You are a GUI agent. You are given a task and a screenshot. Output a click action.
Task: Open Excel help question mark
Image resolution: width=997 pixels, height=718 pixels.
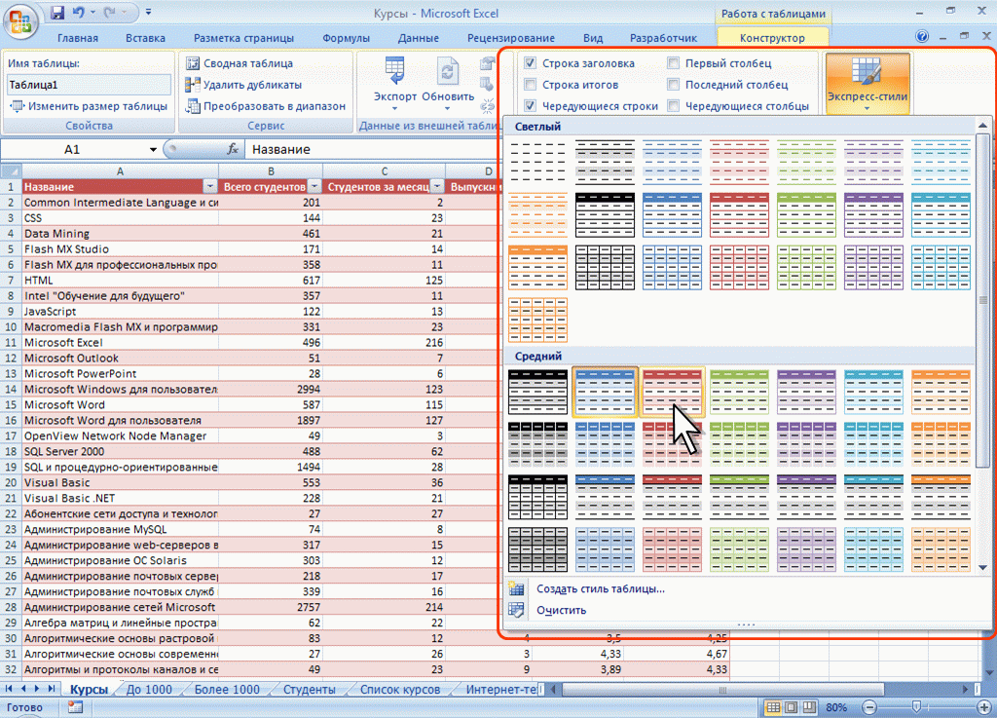[x=922, y=37]
